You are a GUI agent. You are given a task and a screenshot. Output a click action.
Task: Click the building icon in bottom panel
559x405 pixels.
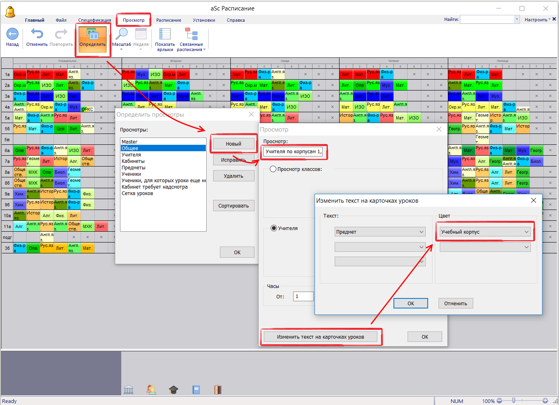pyautogui.click(x=129, y=389)
